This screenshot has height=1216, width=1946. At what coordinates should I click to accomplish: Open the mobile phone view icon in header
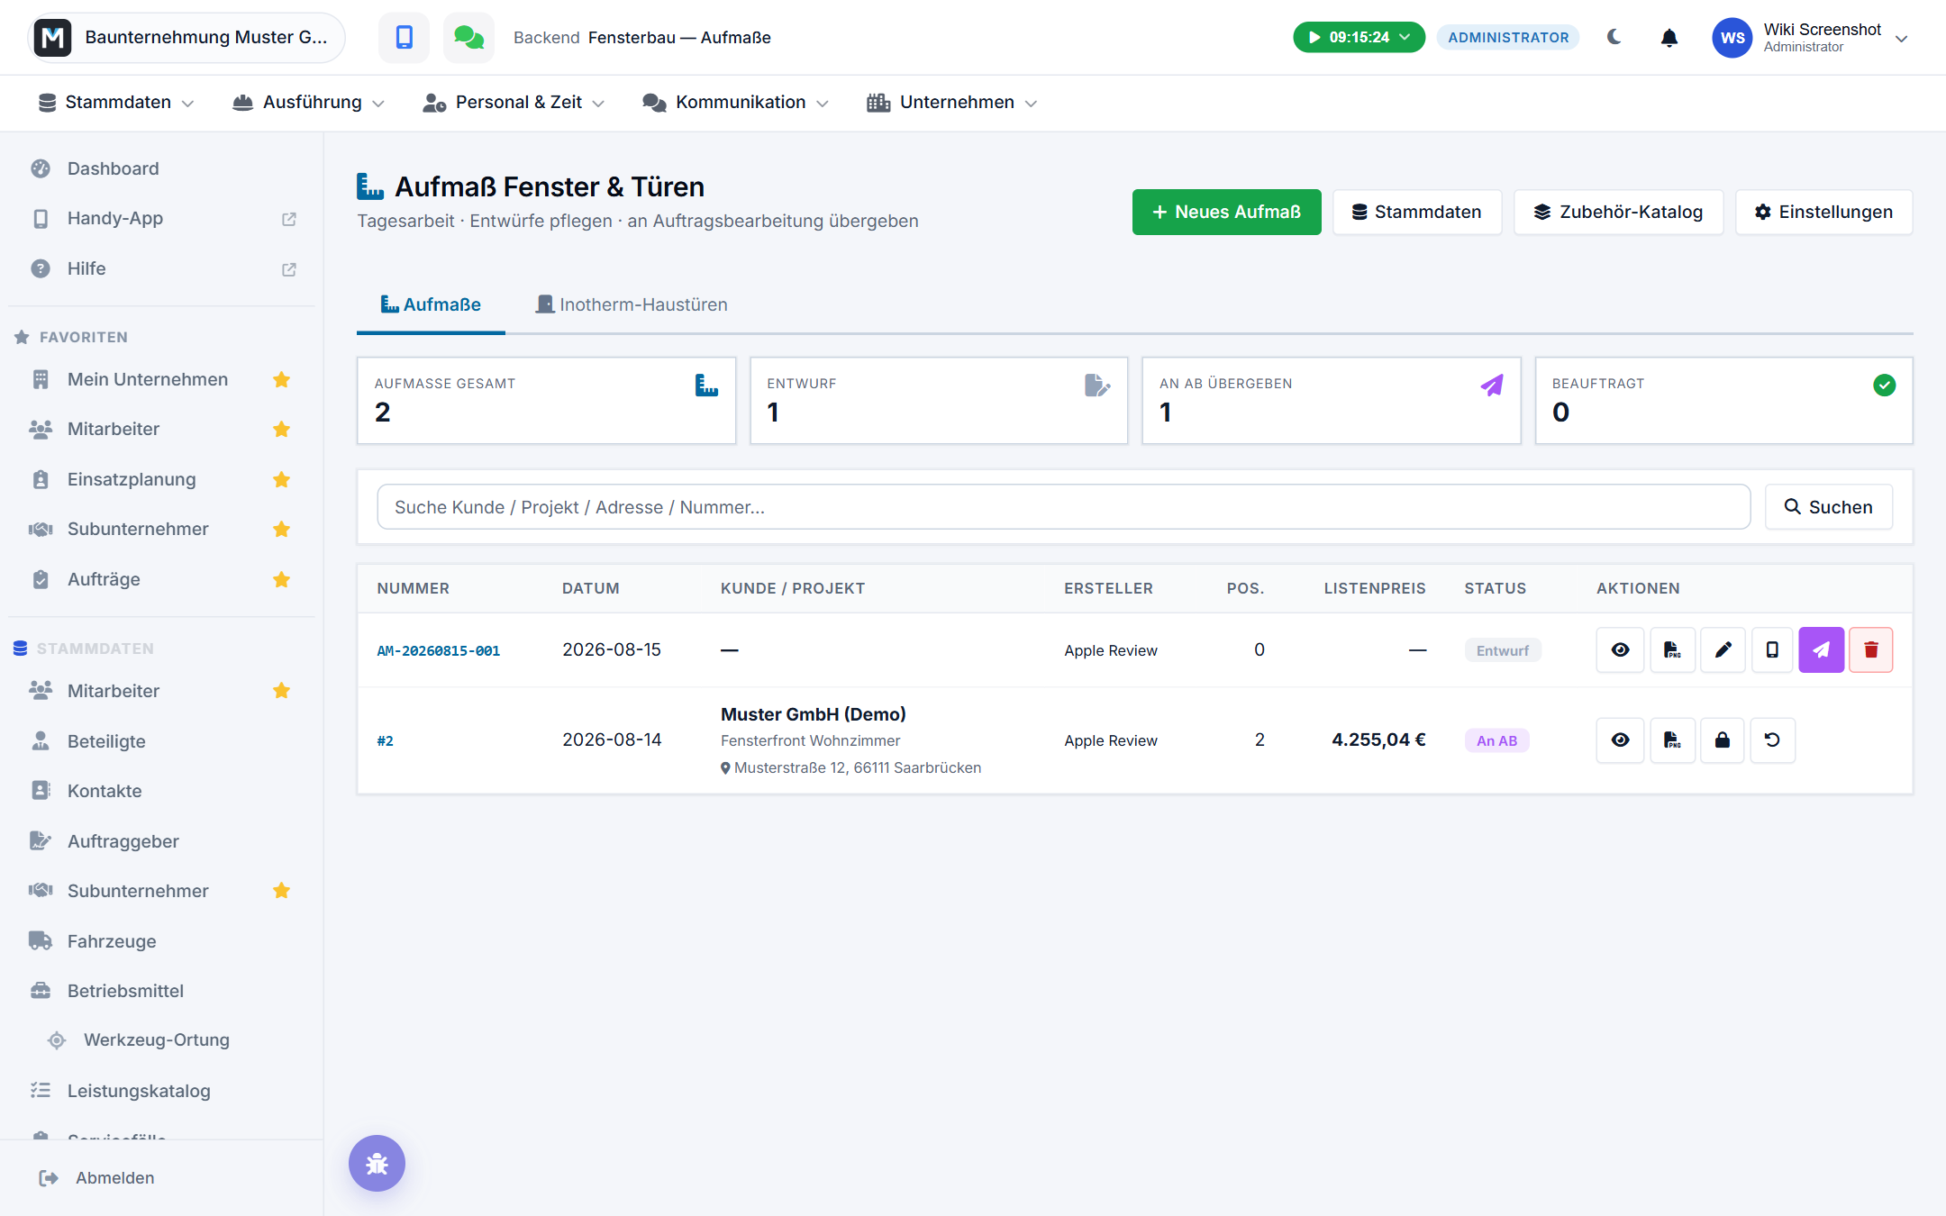coord(404,37)
